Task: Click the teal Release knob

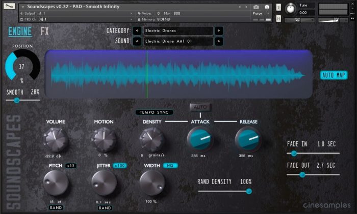Action: coord(248,139)
